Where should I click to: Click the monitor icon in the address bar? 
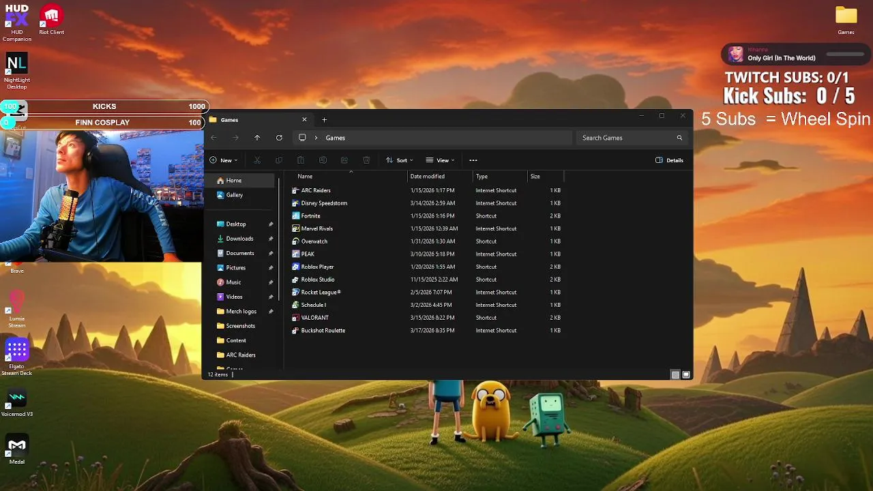point(302,138)
